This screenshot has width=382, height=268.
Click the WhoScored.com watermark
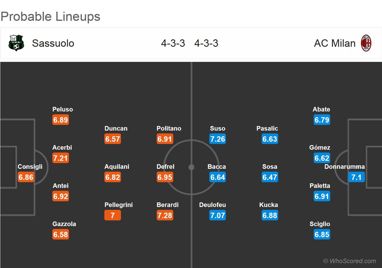tap(349, 261)
